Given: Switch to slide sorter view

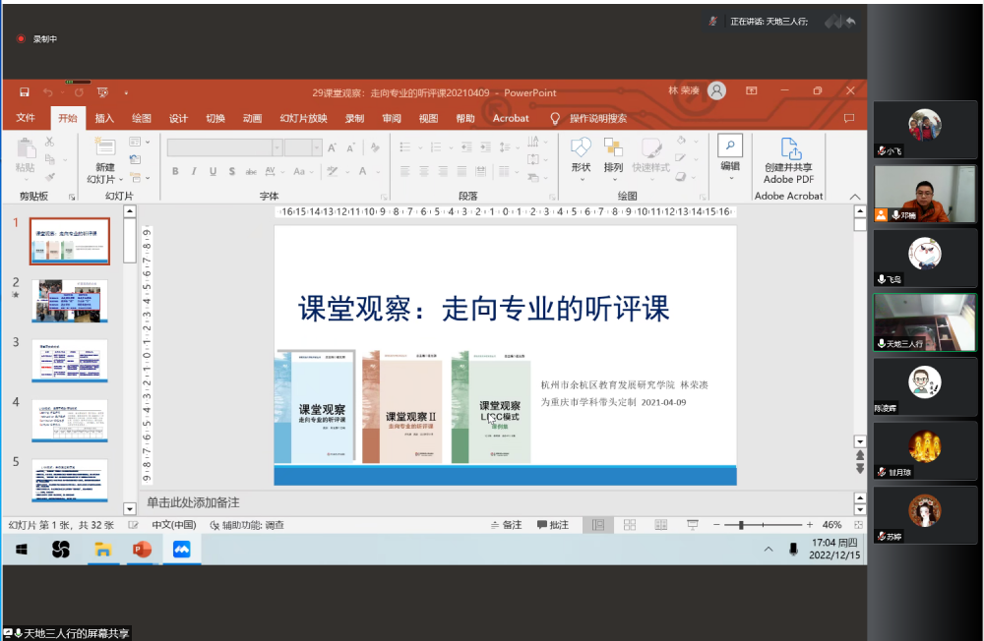Looking at the screenshot, I should (x=630, y=525).
